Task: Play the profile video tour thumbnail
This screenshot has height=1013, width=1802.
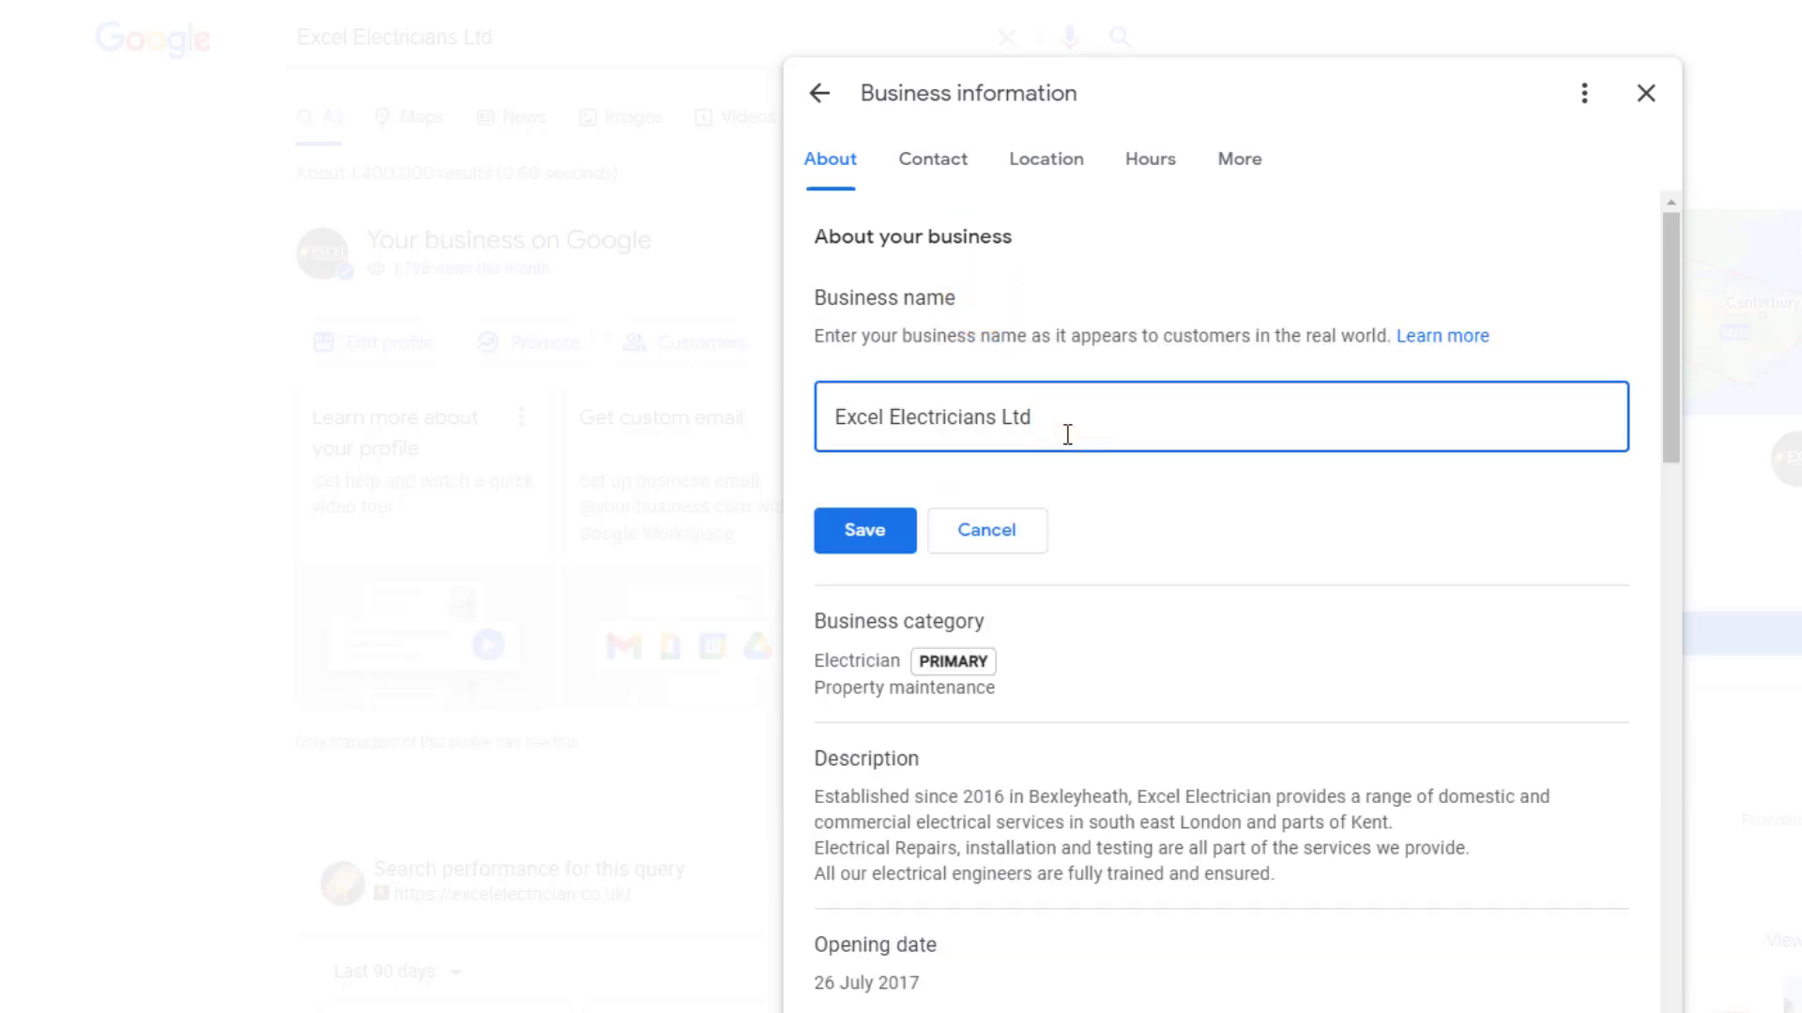Action: click(x=488, y=644)
